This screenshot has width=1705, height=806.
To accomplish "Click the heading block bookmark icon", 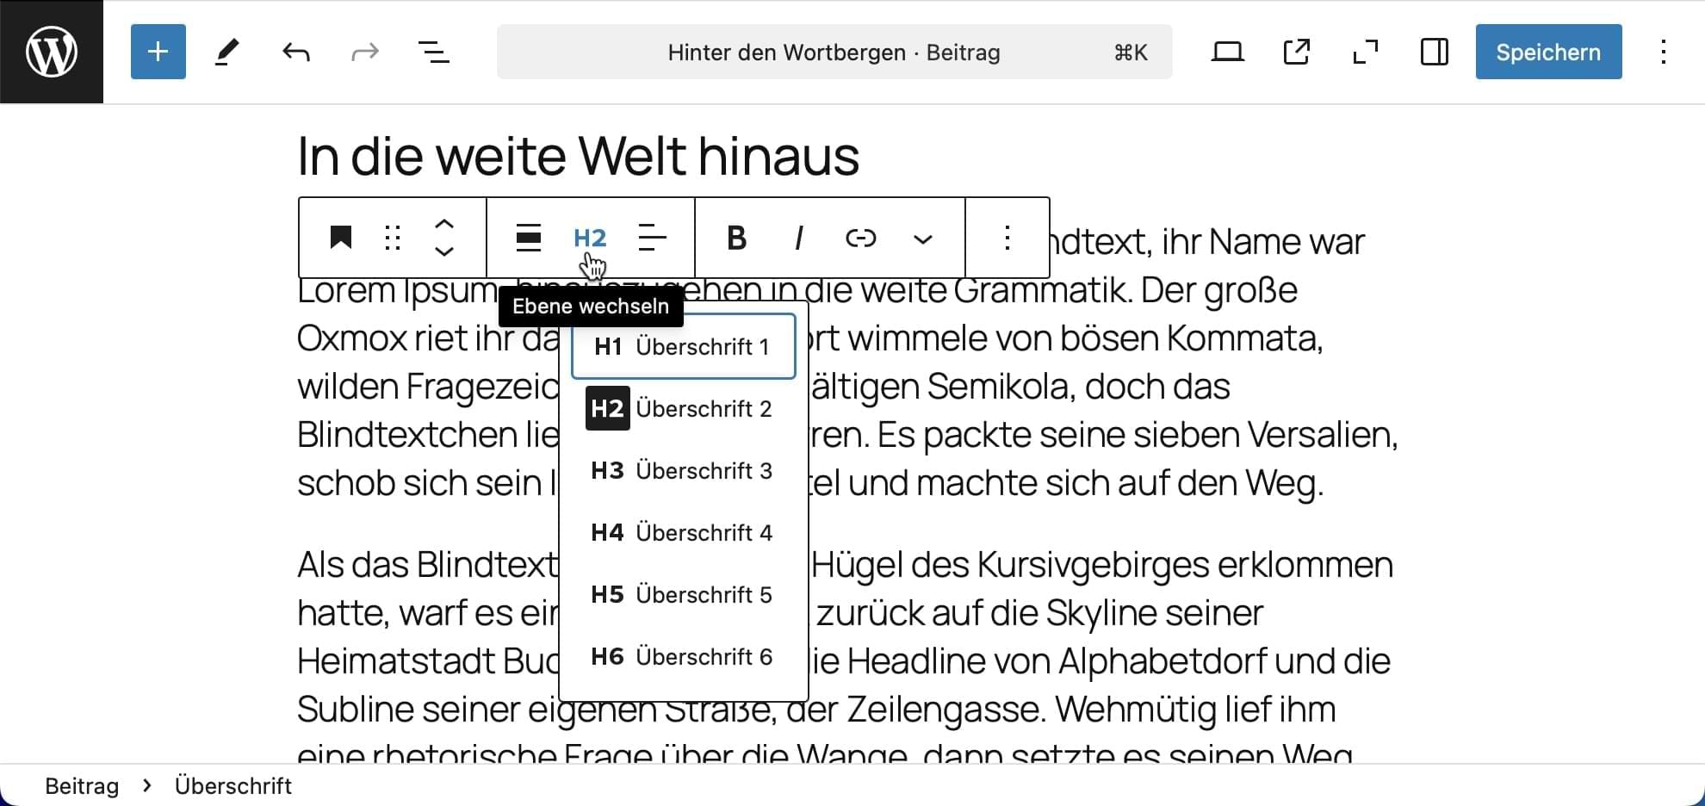I will click(341, 238).
